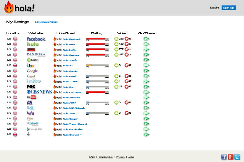Click the Facebook website logo
Viewport: 244px width, 162px height.
tap(36, 39)
